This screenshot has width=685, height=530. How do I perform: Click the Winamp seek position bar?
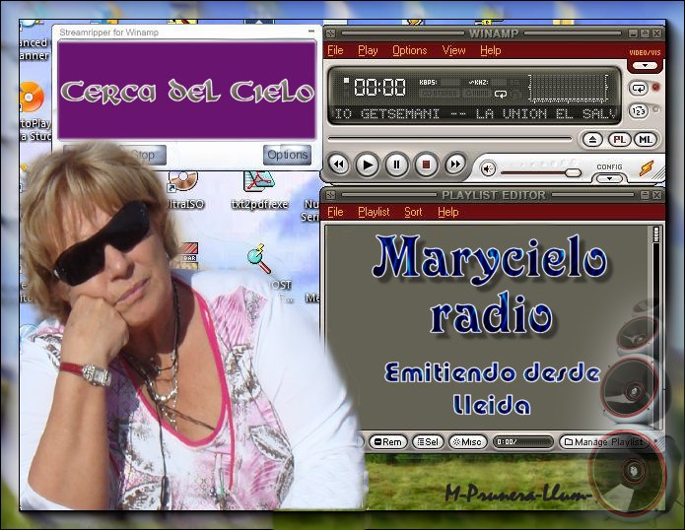coord(449,139)
